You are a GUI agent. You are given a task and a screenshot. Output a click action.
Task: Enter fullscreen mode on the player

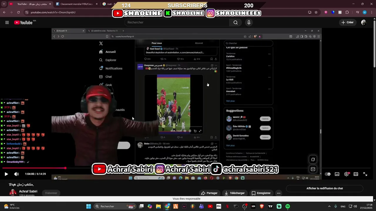tap(365, 174)
